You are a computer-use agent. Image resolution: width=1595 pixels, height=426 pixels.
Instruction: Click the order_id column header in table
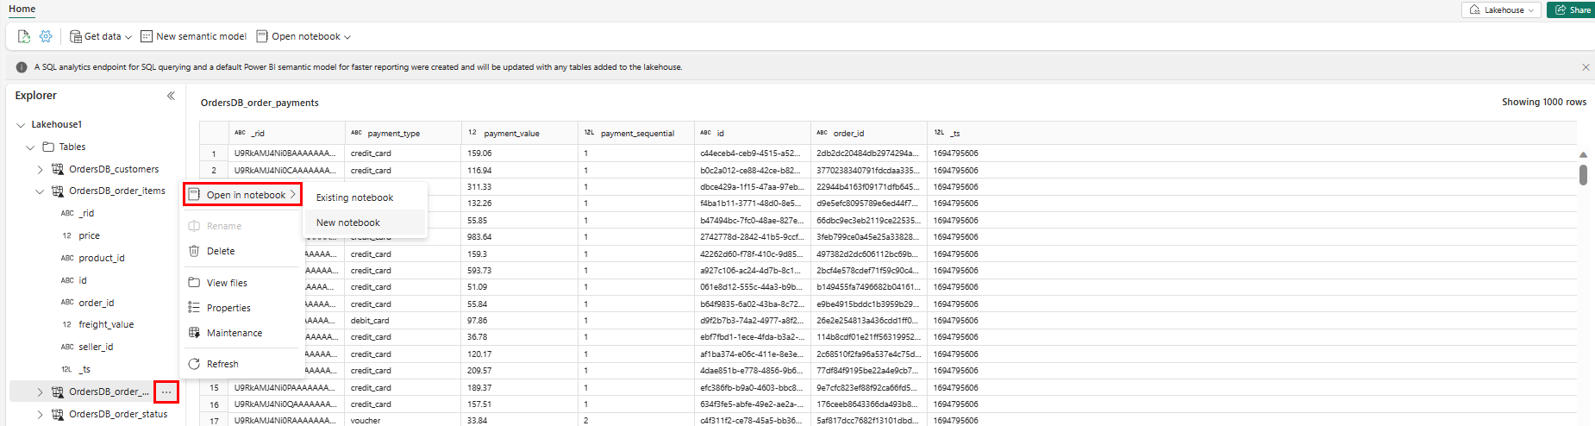click(868, 133)
